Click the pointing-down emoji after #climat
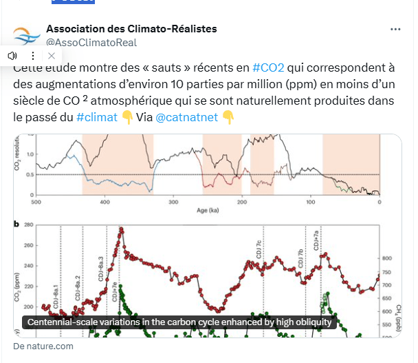The height and width of the screenshot is (363, 418). (x=127, y=117)
